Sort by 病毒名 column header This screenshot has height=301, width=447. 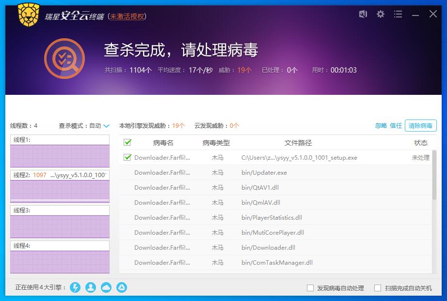click(163, 143)
